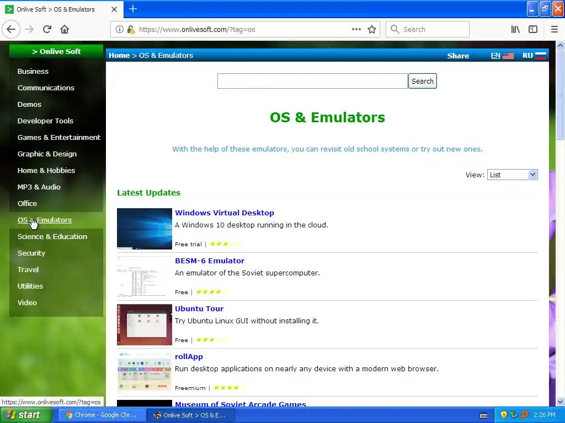Click the Start button
Screen dimensions: 565x423
point(25,415)
